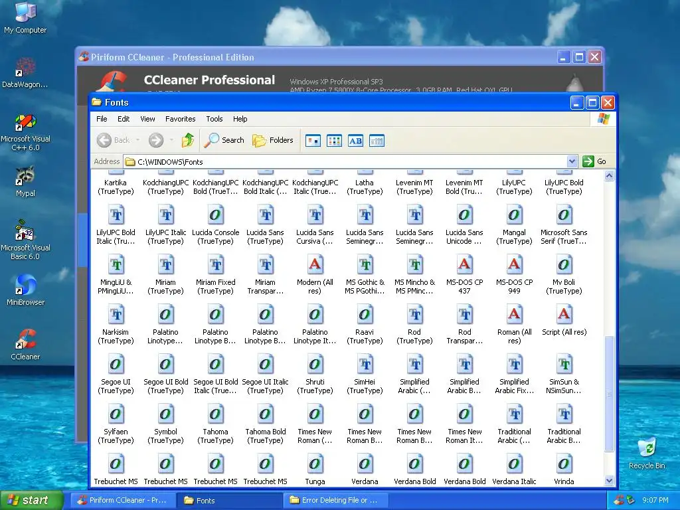680x510 pixels.
Task: Click the Search toolbar button
Action: click(224, 140)
